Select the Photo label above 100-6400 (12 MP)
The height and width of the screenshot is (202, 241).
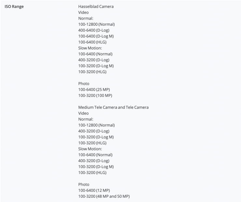click(84, 184)
